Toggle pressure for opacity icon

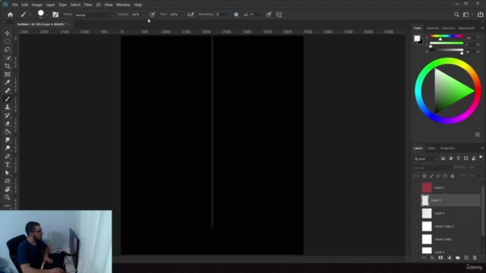[152, 14]
